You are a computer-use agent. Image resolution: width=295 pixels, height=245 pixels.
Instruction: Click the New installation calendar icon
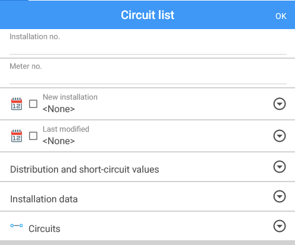(x=17, y=104)
